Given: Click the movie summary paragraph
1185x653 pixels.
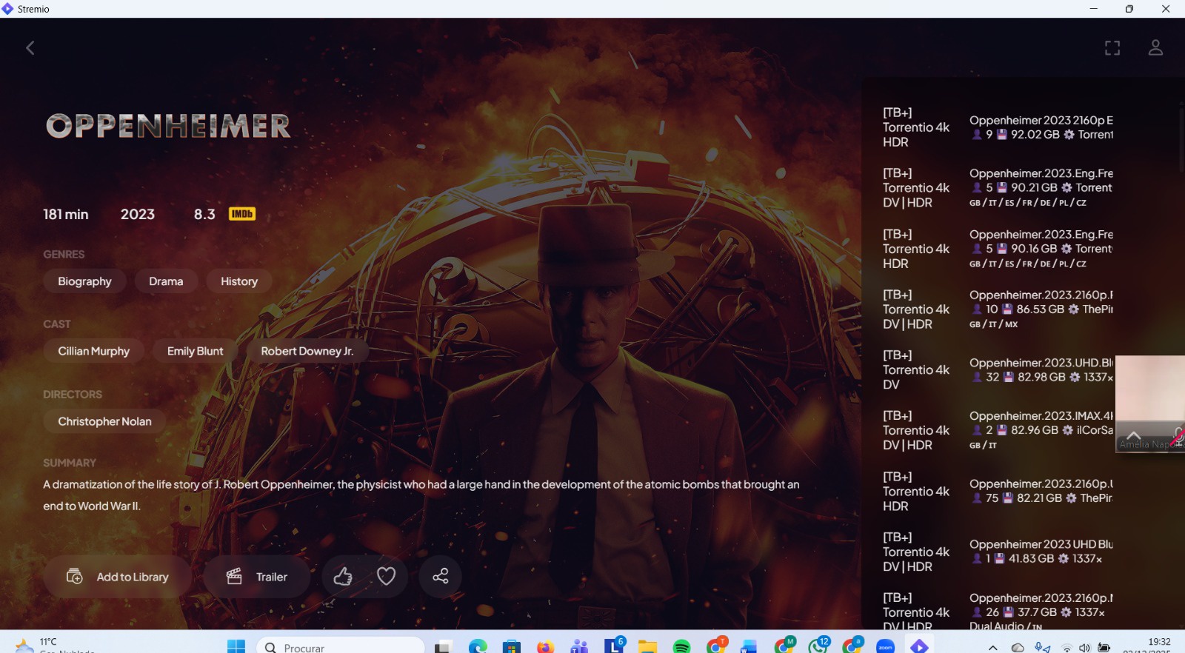Looking at the screenshot, I should [421, 495].
